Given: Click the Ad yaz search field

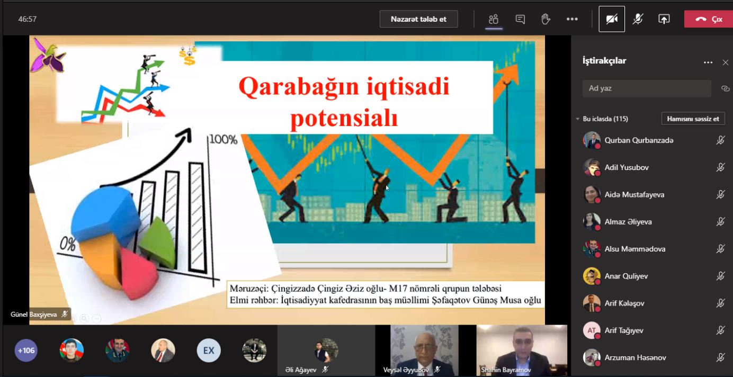Looking at the screenshot, I should click(x=646, y=88).
